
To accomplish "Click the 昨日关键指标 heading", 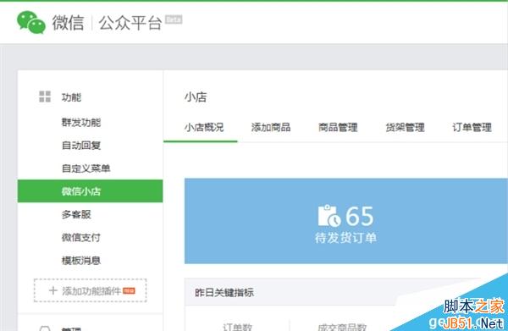I will pyautogui.click(x=224, y=292).
